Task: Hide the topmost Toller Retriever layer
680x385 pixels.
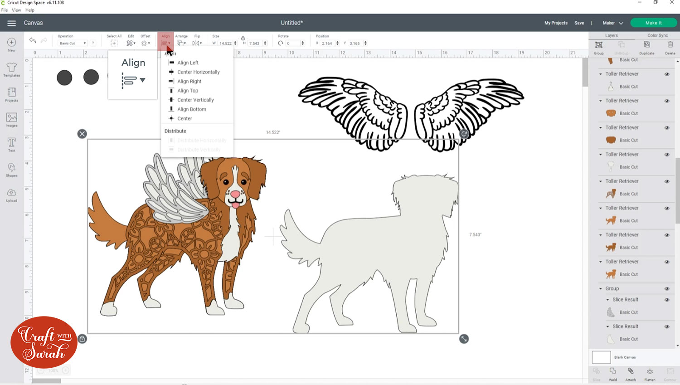Action: [x=666, y=73]
